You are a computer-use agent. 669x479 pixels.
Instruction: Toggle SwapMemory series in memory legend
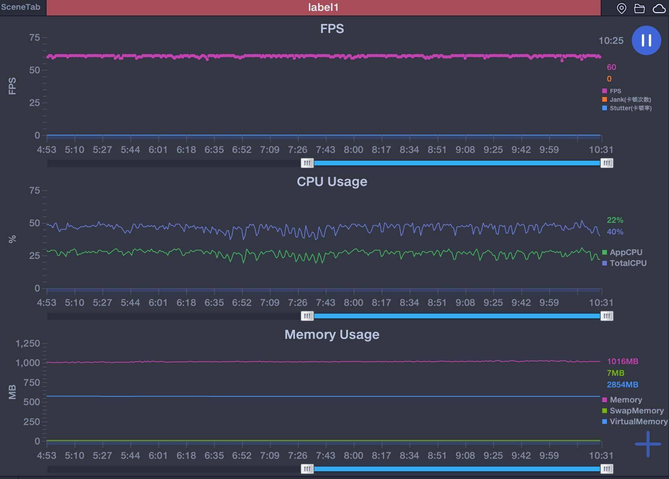(633, 411)
